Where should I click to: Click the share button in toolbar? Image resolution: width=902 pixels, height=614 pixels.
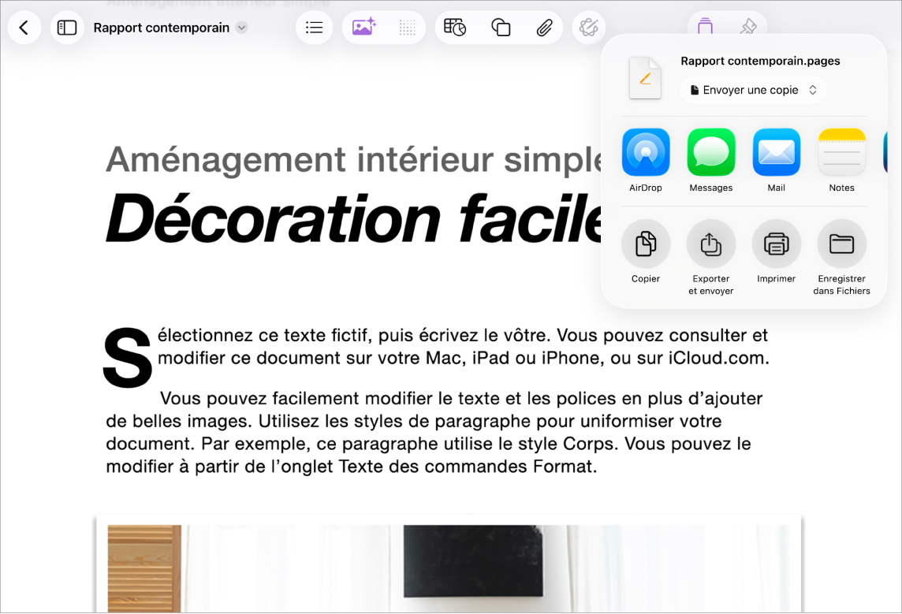click(705, 25)
